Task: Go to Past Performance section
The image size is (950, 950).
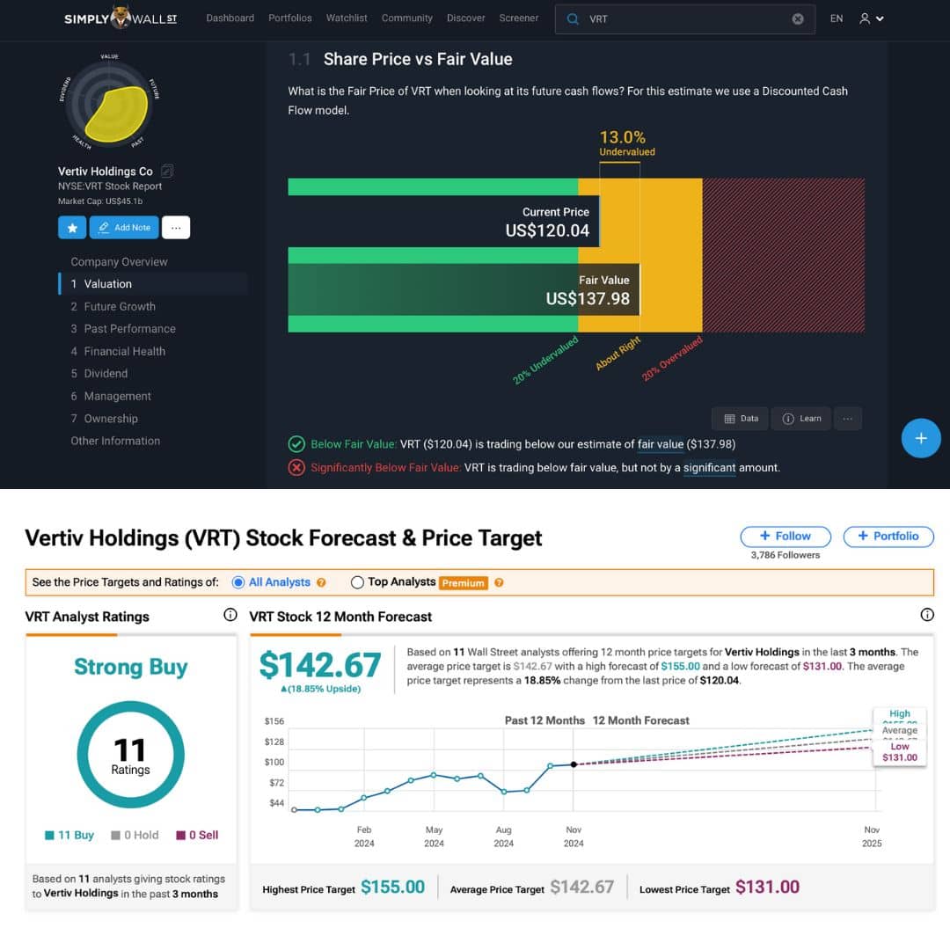Action: (x=124, y=329)
